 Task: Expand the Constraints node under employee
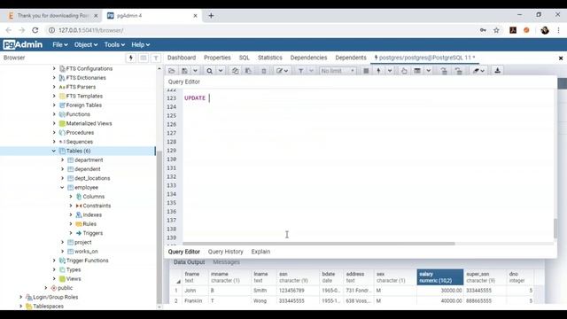[x=71, y=206]
